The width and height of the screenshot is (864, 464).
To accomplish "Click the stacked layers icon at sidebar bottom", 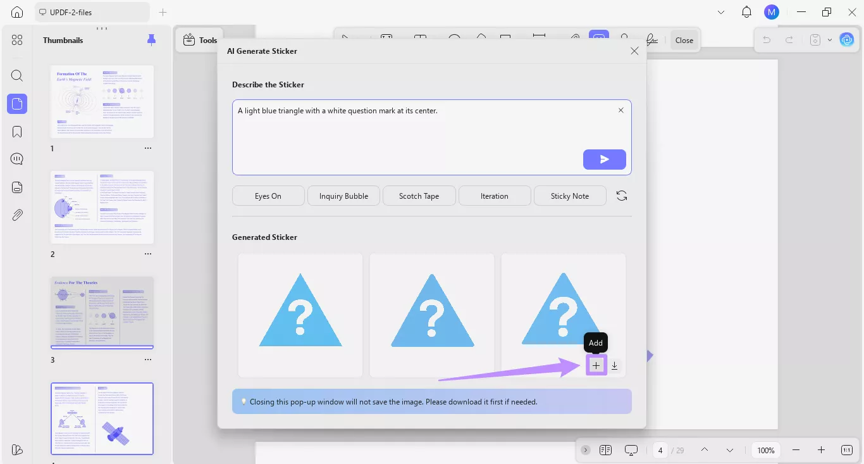I will [x=17, y=449].
